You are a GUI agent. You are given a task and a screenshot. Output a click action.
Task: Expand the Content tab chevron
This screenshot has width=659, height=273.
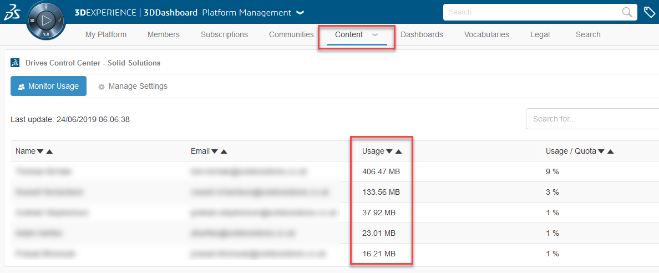tap(375, 34)
